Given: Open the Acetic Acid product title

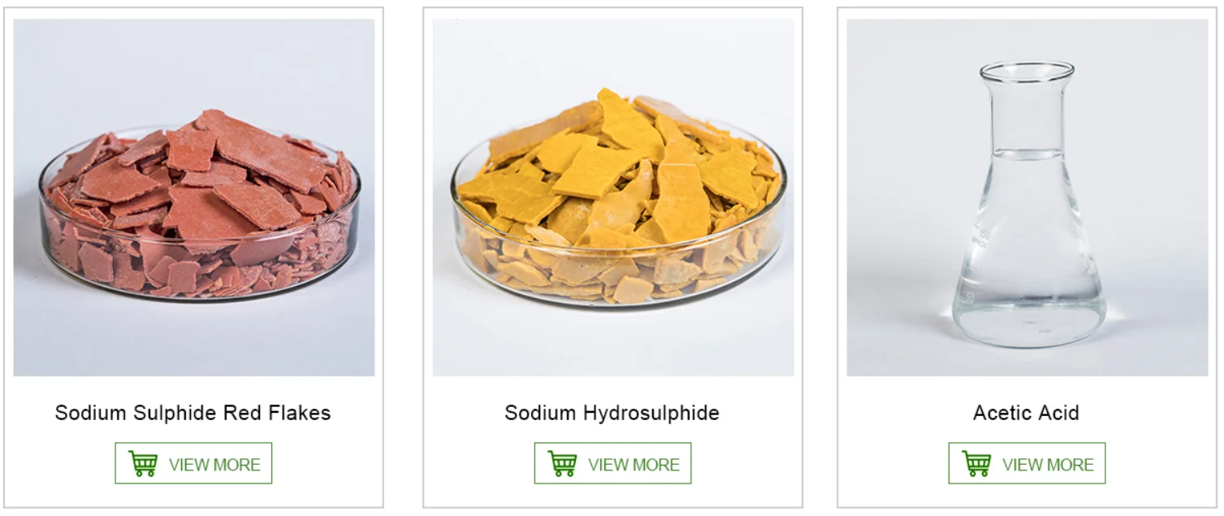Looking at the screenshot, I should pos(1027,413).
